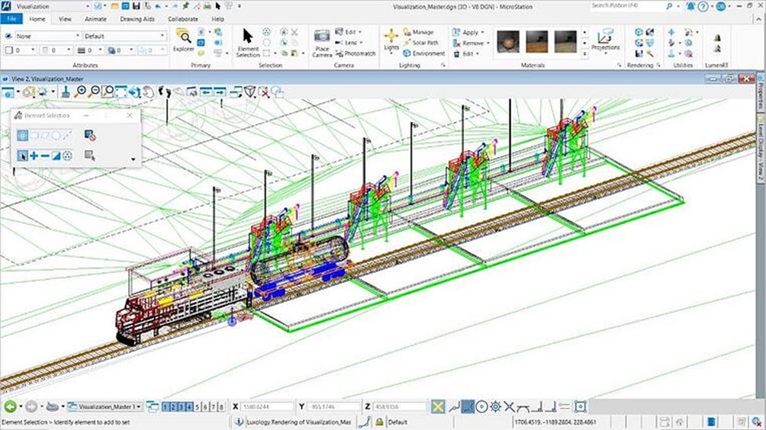
Task: Select the first sphere material thumbnail
Action: click(x=507, y=40)
